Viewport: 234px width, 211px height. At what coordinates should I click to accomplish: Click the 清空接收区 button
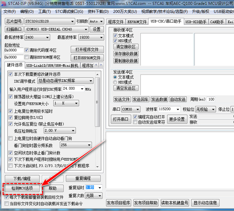point(126,47)
